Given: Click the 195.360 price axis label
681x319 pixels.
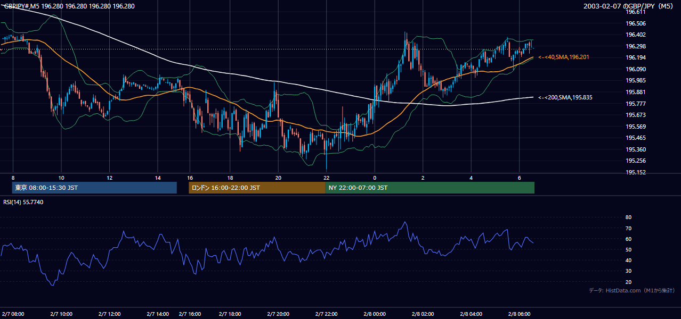Looking at the screenshot, I should click(x=635, y=149).
